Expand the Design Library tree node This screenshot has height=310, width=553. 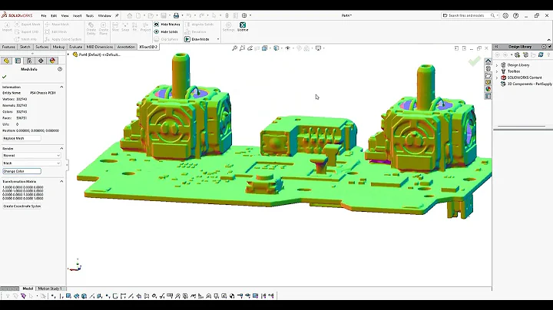coord(497,65)
